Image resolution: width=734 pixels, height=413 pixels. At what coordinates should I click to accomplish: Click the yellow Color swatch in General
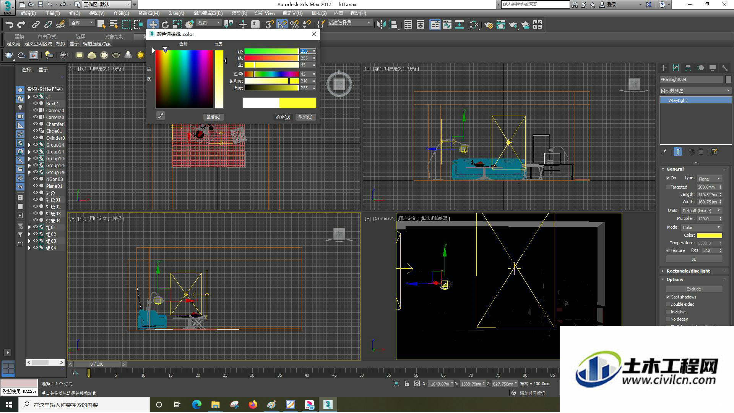[x=709, y=236]
